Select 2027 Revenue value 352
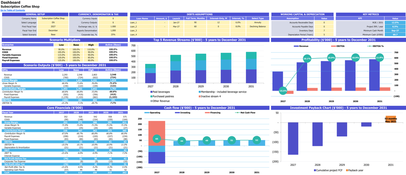 point(66,117)
